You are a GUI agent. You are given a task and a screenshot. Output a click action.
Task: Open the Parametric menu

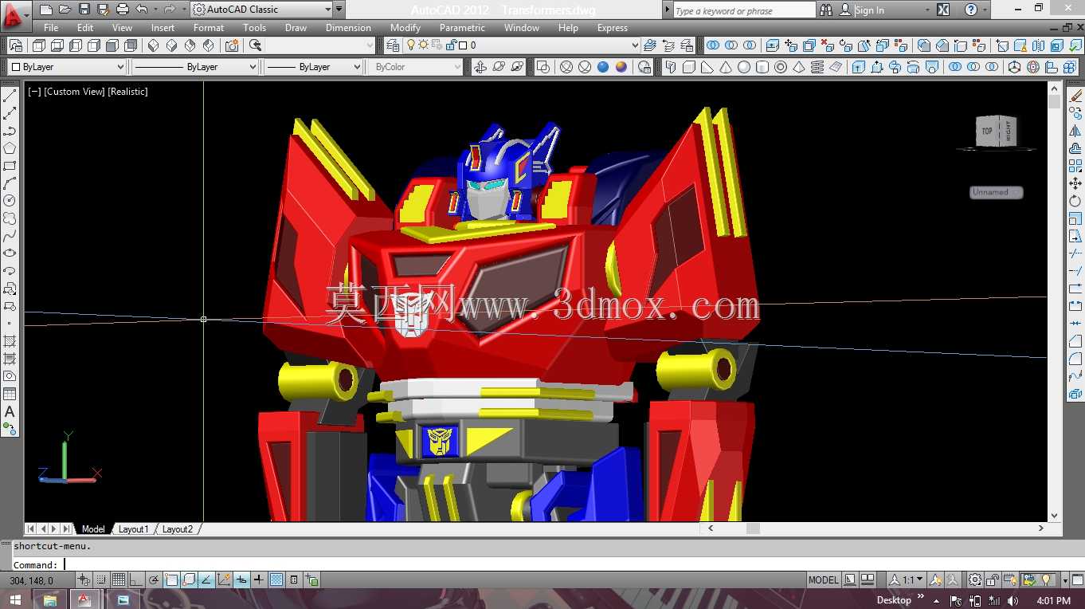pos(462,28)
